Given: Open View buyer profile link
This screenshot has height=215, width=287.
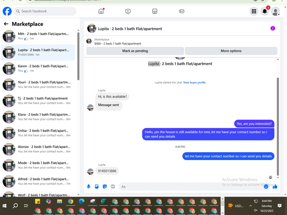Looking at the screenshot, I should pyautogui.click(x=194, y=82).
